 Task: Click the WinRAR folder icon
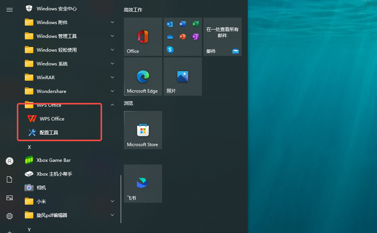tap(29, 77)
